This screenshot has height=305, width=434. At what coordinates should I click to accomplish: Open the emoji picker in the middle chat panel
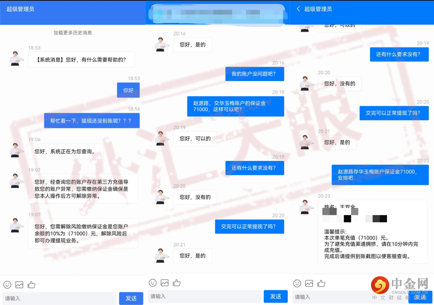152,283
